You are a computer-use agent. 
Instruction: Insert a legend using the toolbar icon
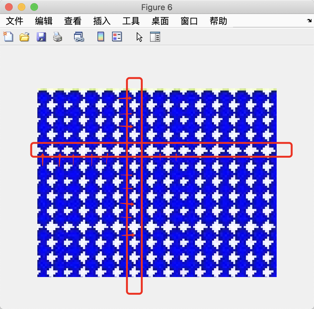click(117, 37)
